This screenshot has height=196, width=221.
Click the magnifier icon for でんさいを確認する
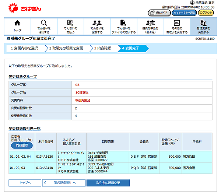coord(44,23)
